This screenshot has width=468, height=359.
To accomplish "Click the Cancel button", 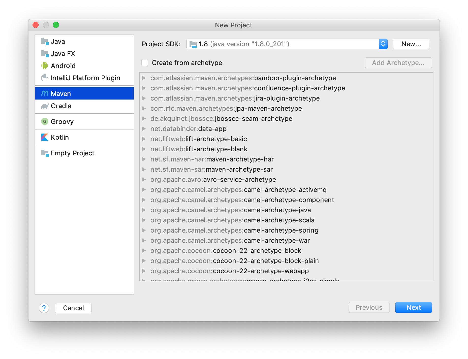I will pos(73,308).
